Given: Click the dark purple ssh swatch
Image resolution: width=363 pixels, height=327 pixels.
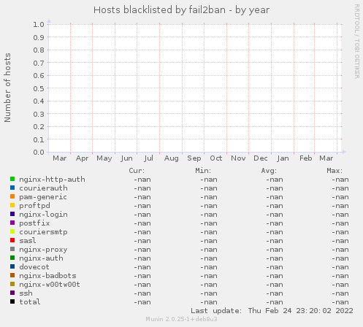Looking at the screenshot, I should (x=12, y=293).
